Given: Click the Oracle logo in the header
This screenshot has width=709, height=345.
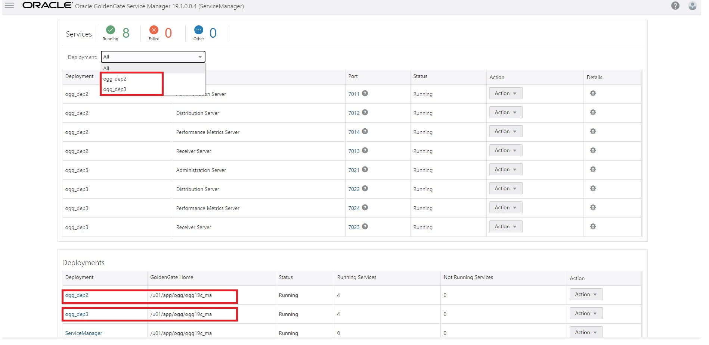Looking at the screenshot, I should 47,5.
